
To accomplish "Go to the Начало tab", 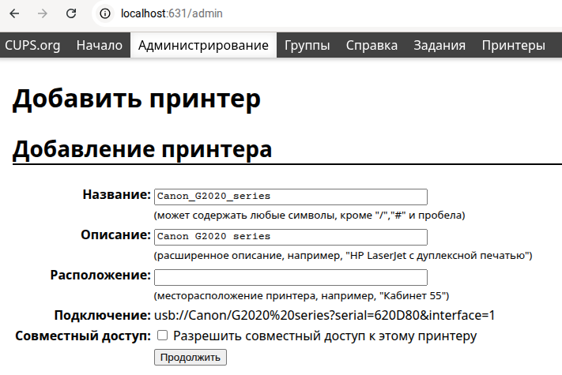I will (100, 45).
